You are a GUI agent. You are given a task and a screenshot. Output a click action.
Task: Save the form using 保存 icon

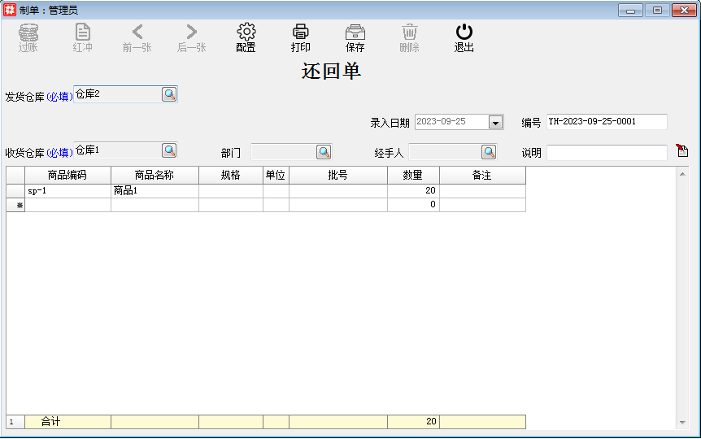pyautogui.click(x=355, y=33)
